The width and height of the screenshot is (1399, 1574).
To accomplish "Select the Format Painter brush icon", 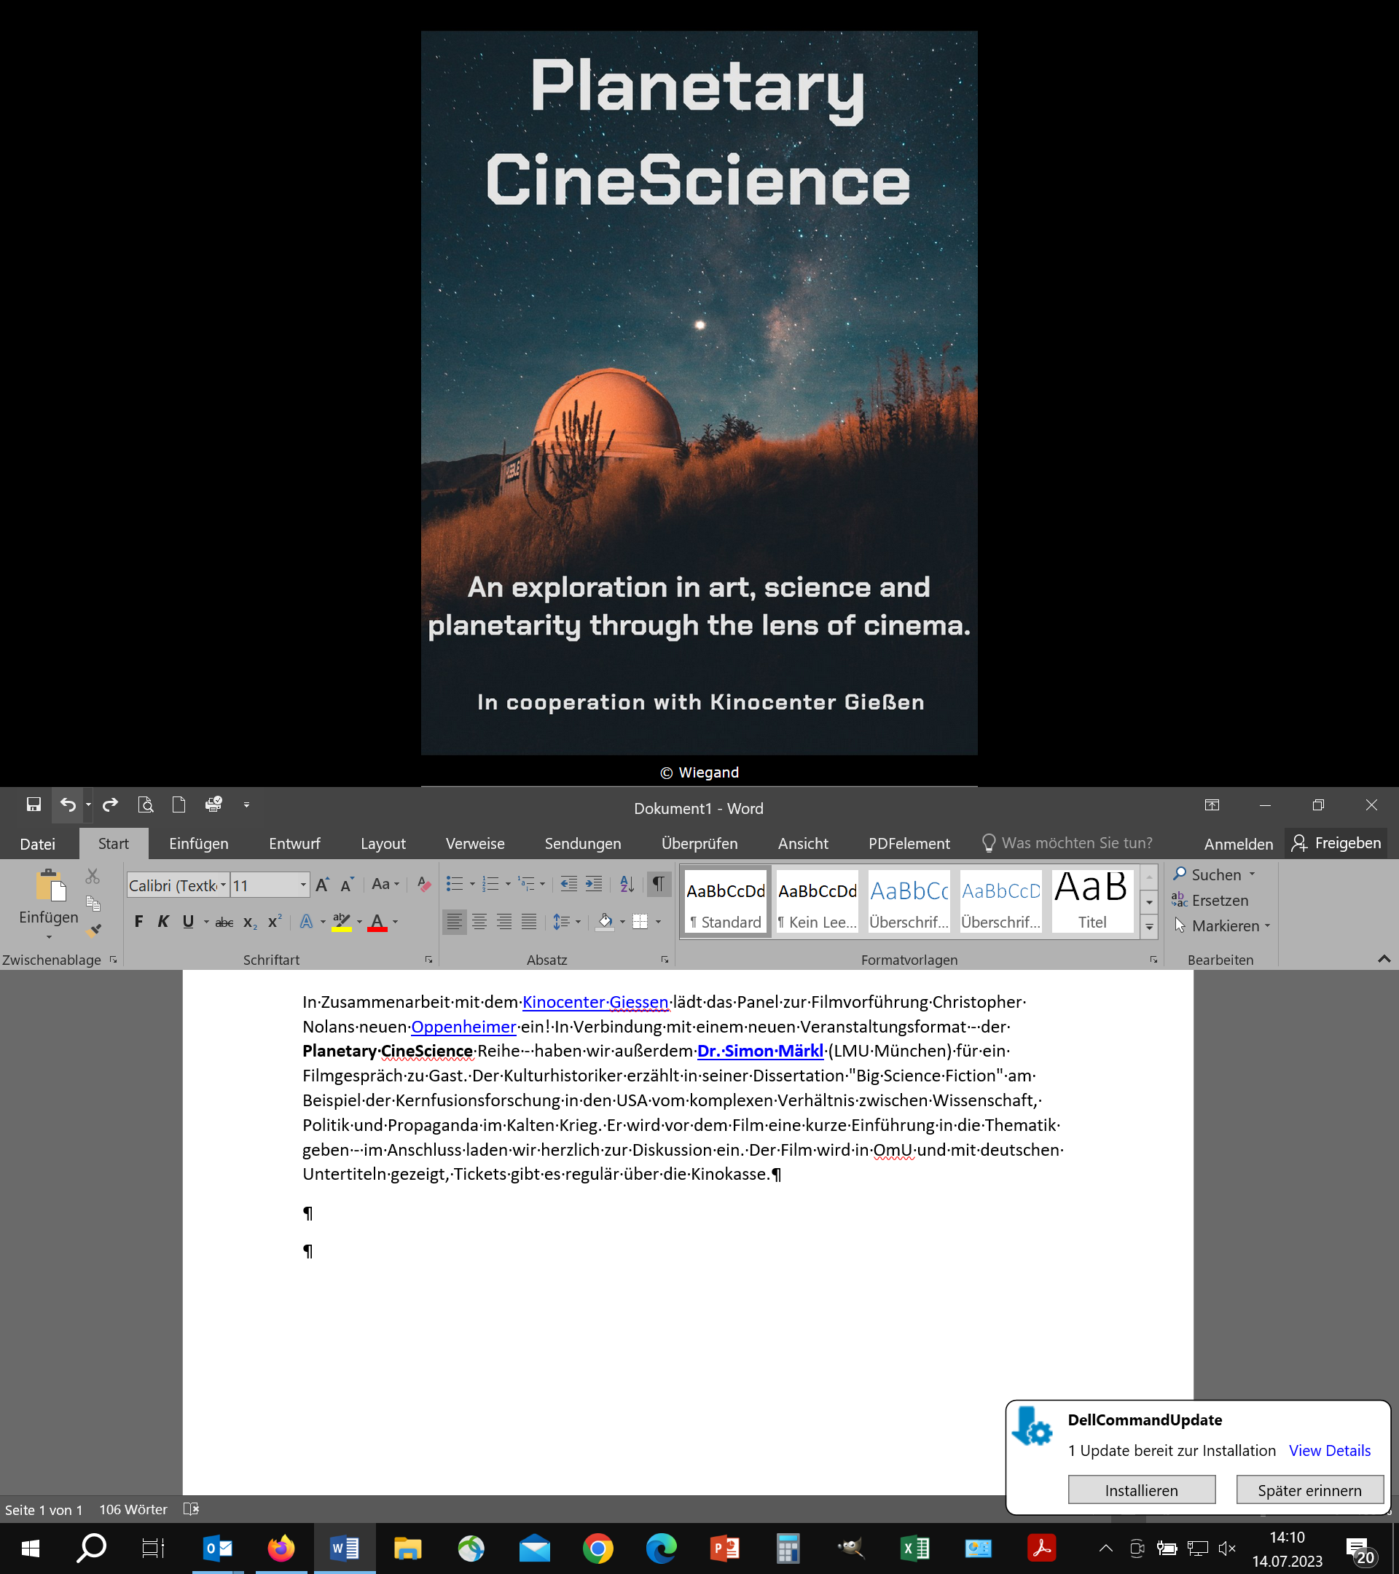I will (94, 931).
